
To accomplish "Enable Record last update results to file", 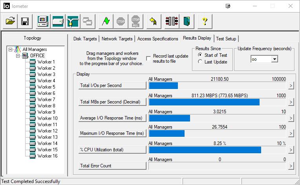I will pos(148,58).
